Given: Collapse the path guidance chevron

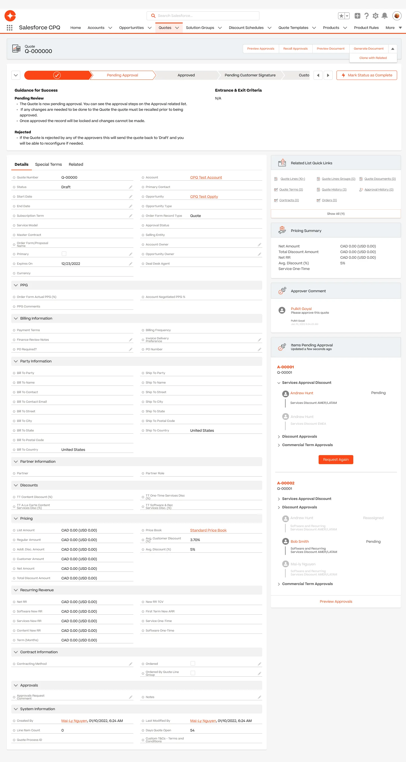Looking at the screenshot, I should coord(16,75).
